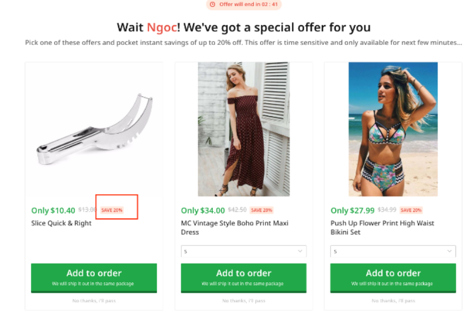Open the Flower Print Bikini Set image
The height and width of the screenshot is (315, 465).
coord(393,129)
